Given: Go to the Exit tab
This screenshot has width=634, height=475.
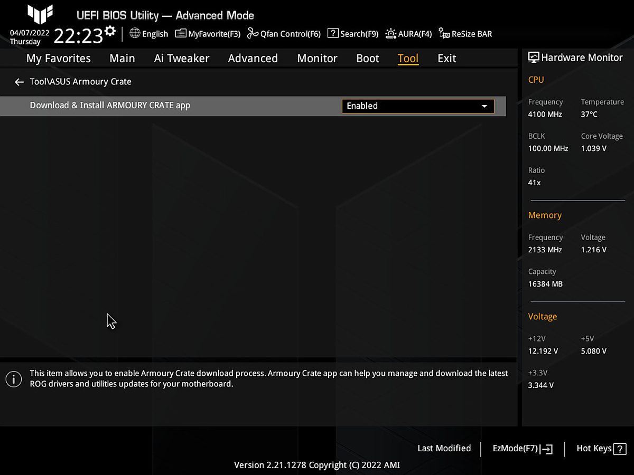Looking at the screenshot, I should (447, 59).
